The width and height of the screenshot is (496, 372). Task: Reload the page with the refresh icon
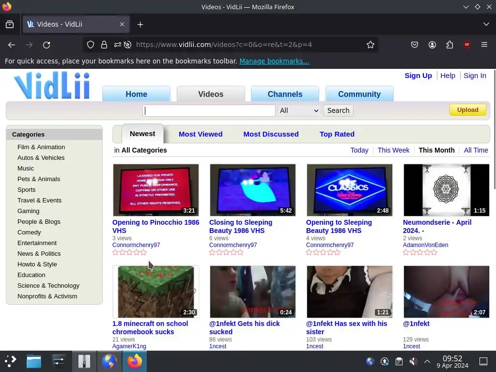[x=46, y=45]
